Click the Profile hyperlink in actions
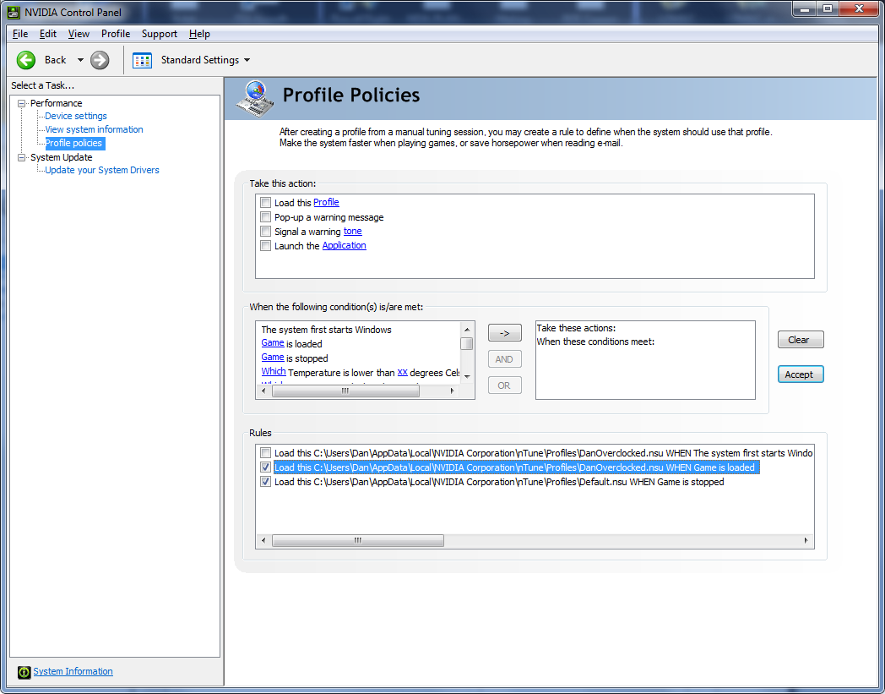Image resolution: width=885 pixels, height=694 pixels. pos(326,202)
